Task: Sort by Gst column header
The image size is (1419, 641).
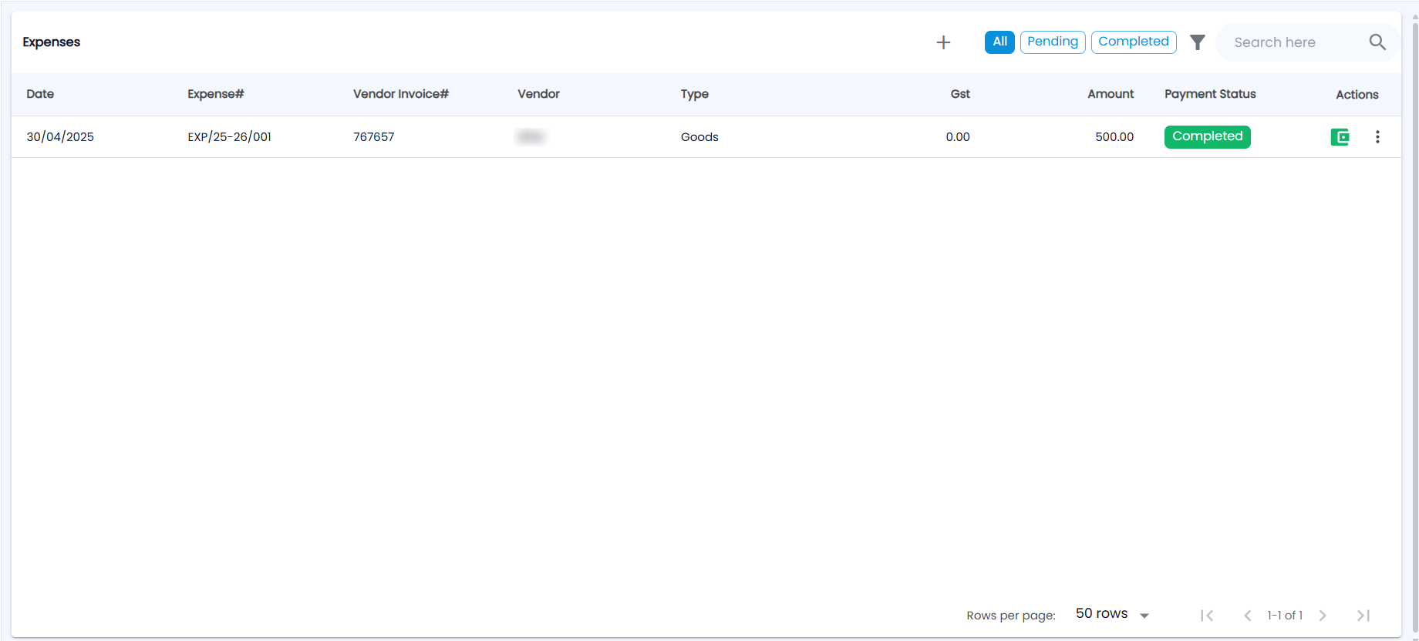Action: point(960,94)
